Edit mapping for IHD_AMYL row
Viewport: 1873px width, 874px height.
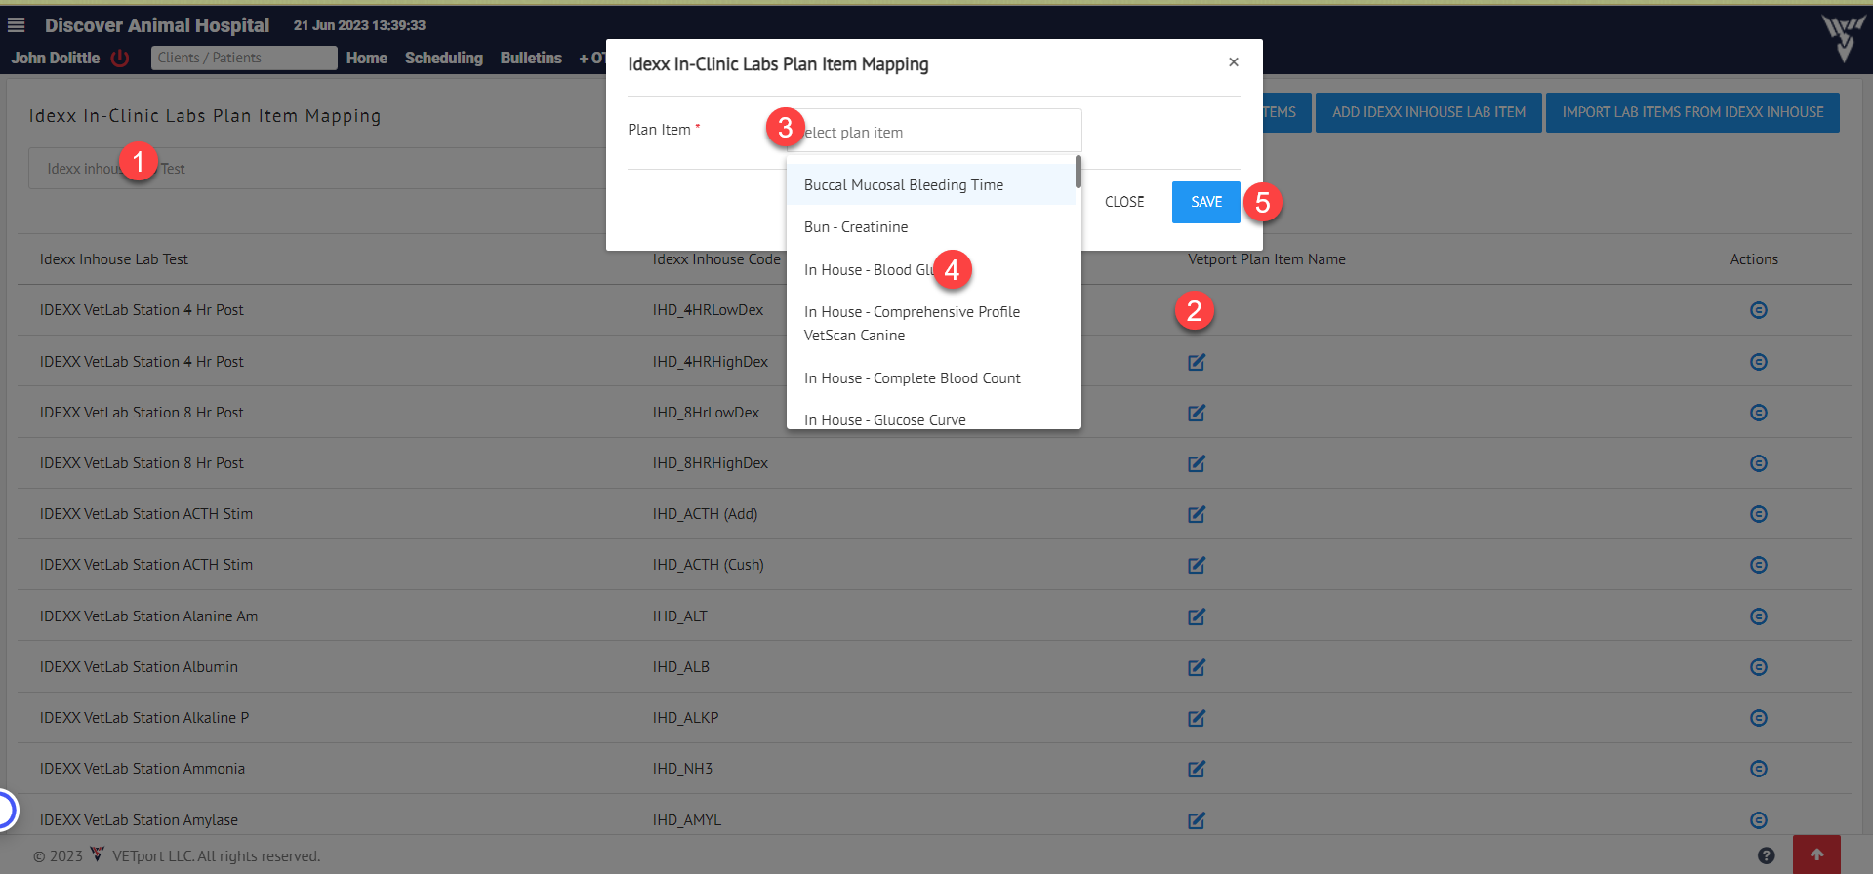tap(1197, 820)
